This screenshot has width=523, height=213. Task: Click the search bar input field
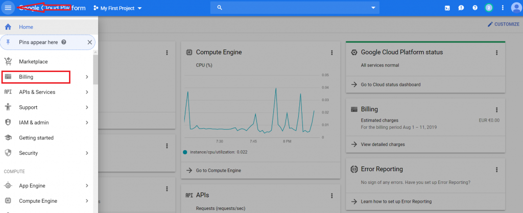pyautogui.click(x=295, y=8)
